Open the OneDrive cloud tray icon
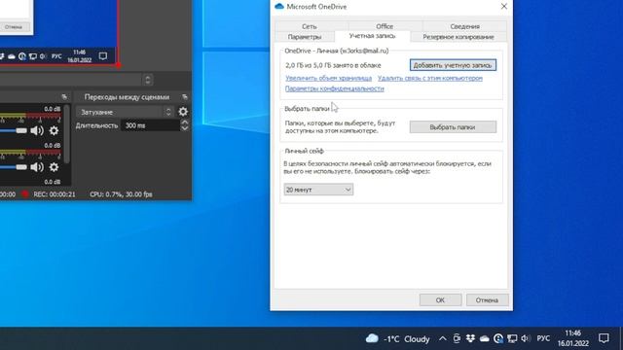This screenshot has width=623, height=350. click(485, 338)
